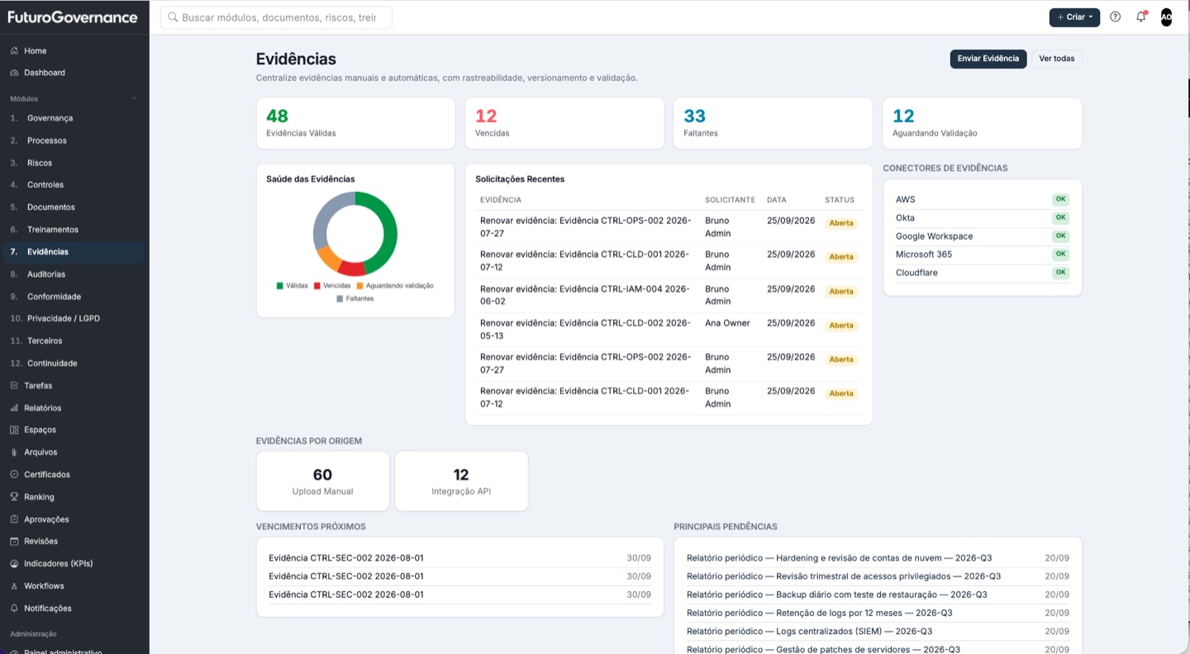Click the Ver todas button
The width and height of the screenshot is (1190, 654).
1057,59
